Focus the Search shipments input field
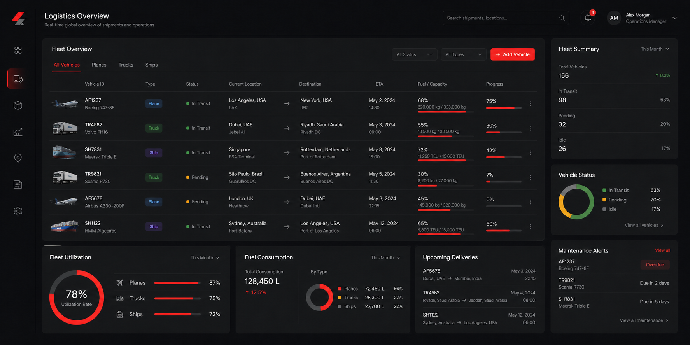 (x=506, y=18)
